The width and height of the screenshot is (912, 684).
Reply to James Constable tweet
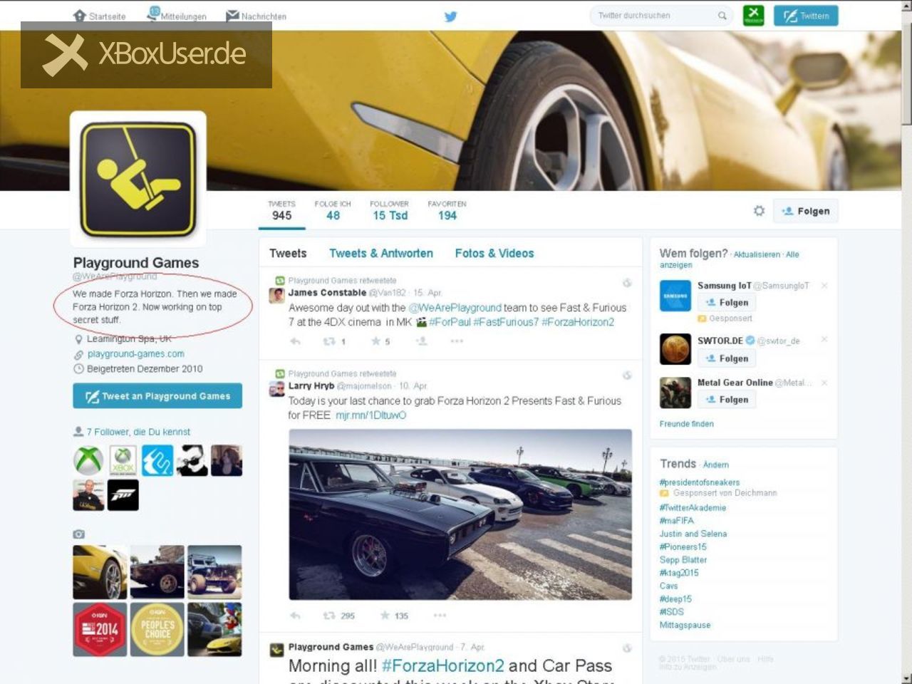pos(295,341)
